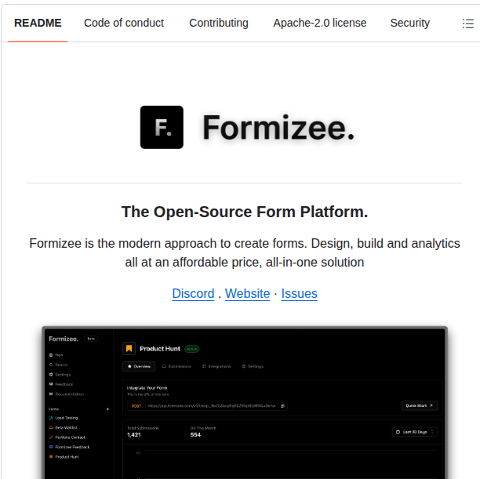Click the Formizee description paragraph

point(245,252)
